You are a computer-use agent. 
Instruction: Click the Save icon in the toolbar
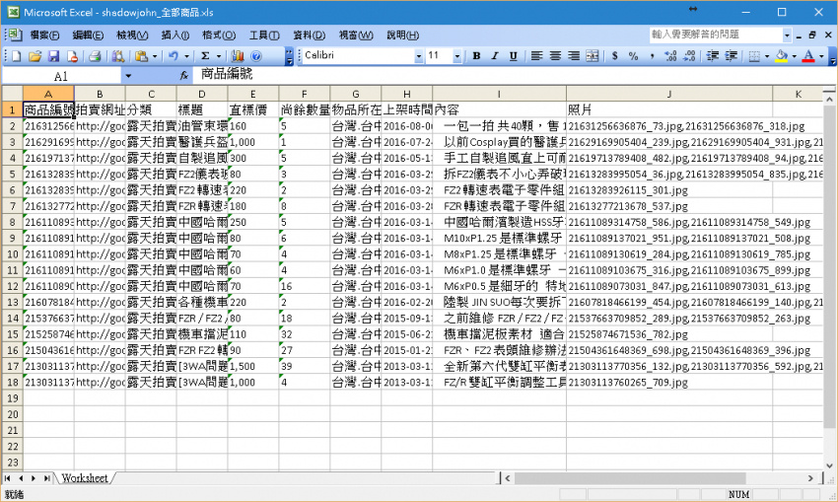[x=54, y=56]
